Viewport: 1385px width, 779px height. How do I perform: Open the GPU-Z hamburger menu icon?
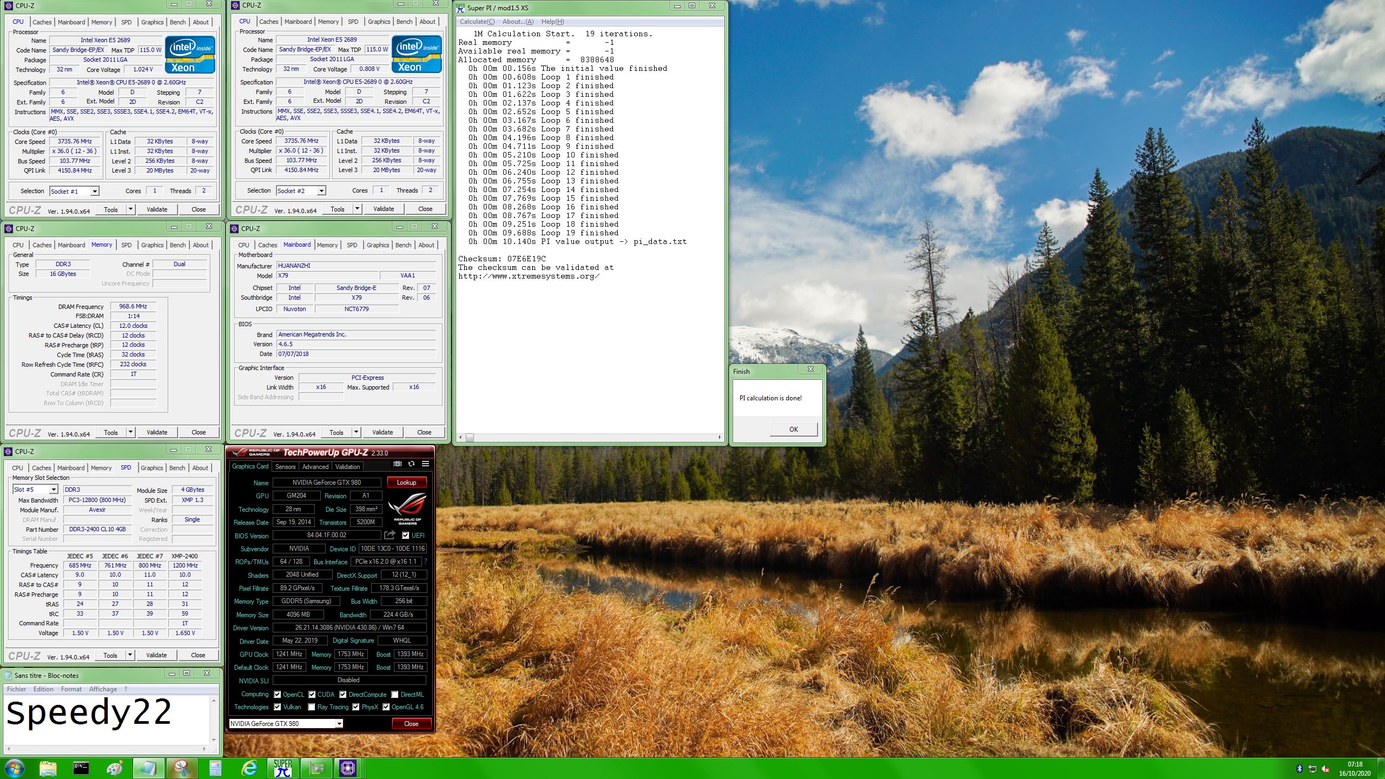426,464
